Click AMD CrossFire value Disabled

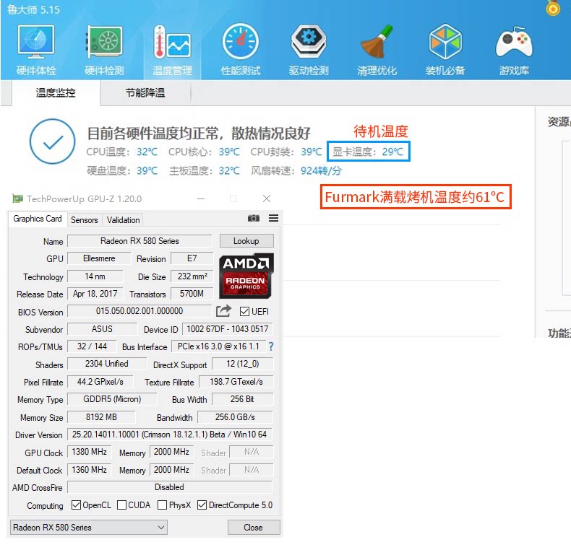[170, 487]
